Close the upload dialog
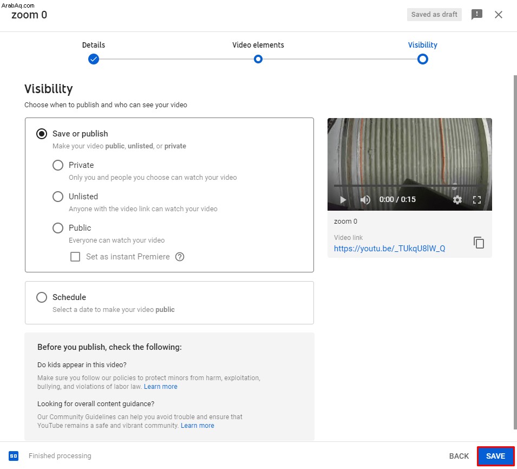517x469 pixels. (499, 15)
